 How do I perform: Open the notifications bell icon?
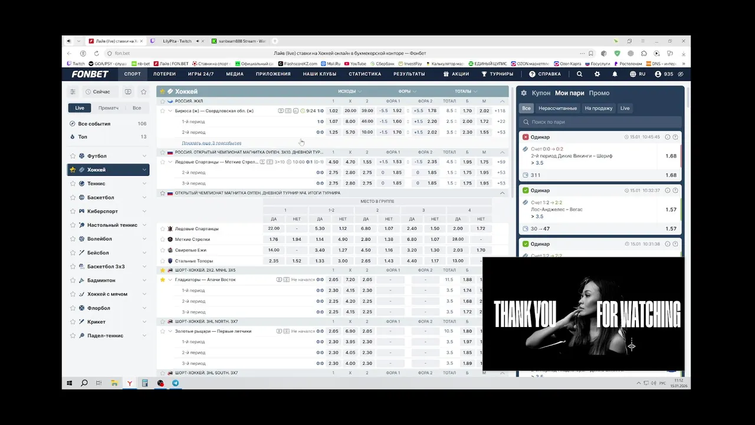pos(615,74)
